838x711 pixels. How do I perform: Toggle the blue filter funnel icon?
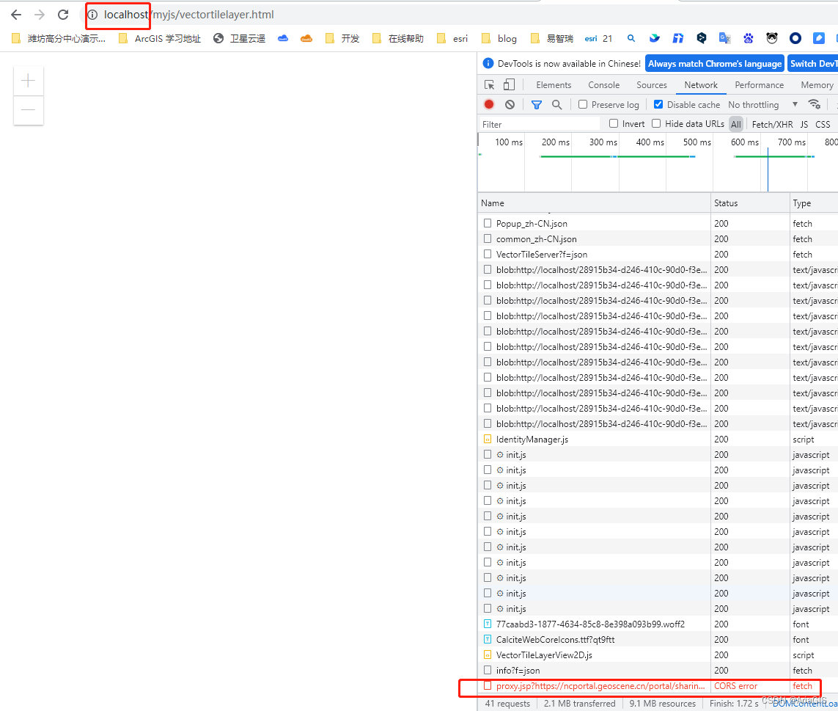[537, 105]
